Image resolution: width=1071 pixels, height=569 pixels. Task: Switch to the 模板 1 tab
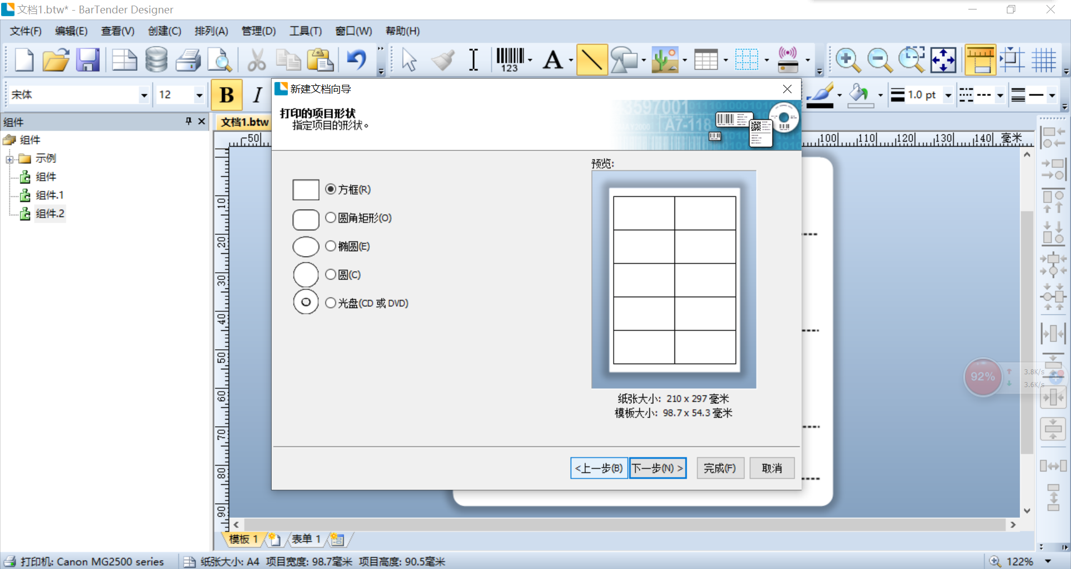point(244,539)
